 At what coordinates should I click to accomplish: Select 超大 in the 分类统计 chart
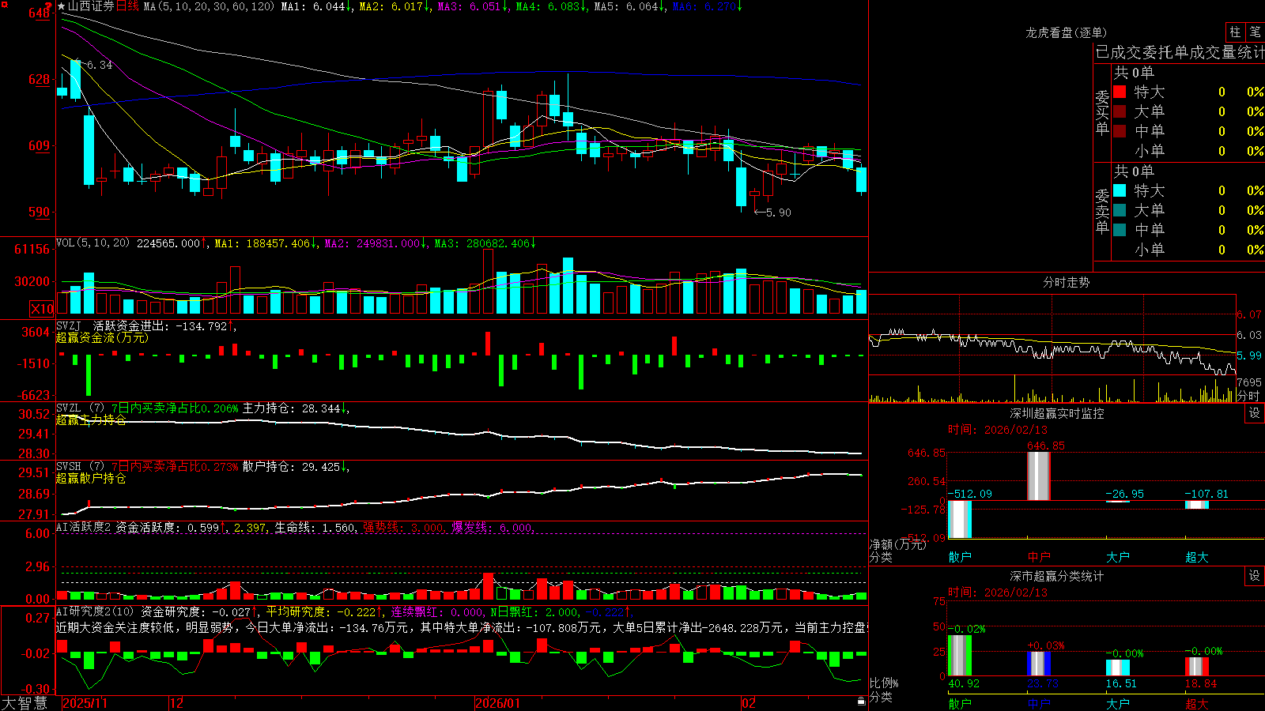click(x=1197, y=703)
